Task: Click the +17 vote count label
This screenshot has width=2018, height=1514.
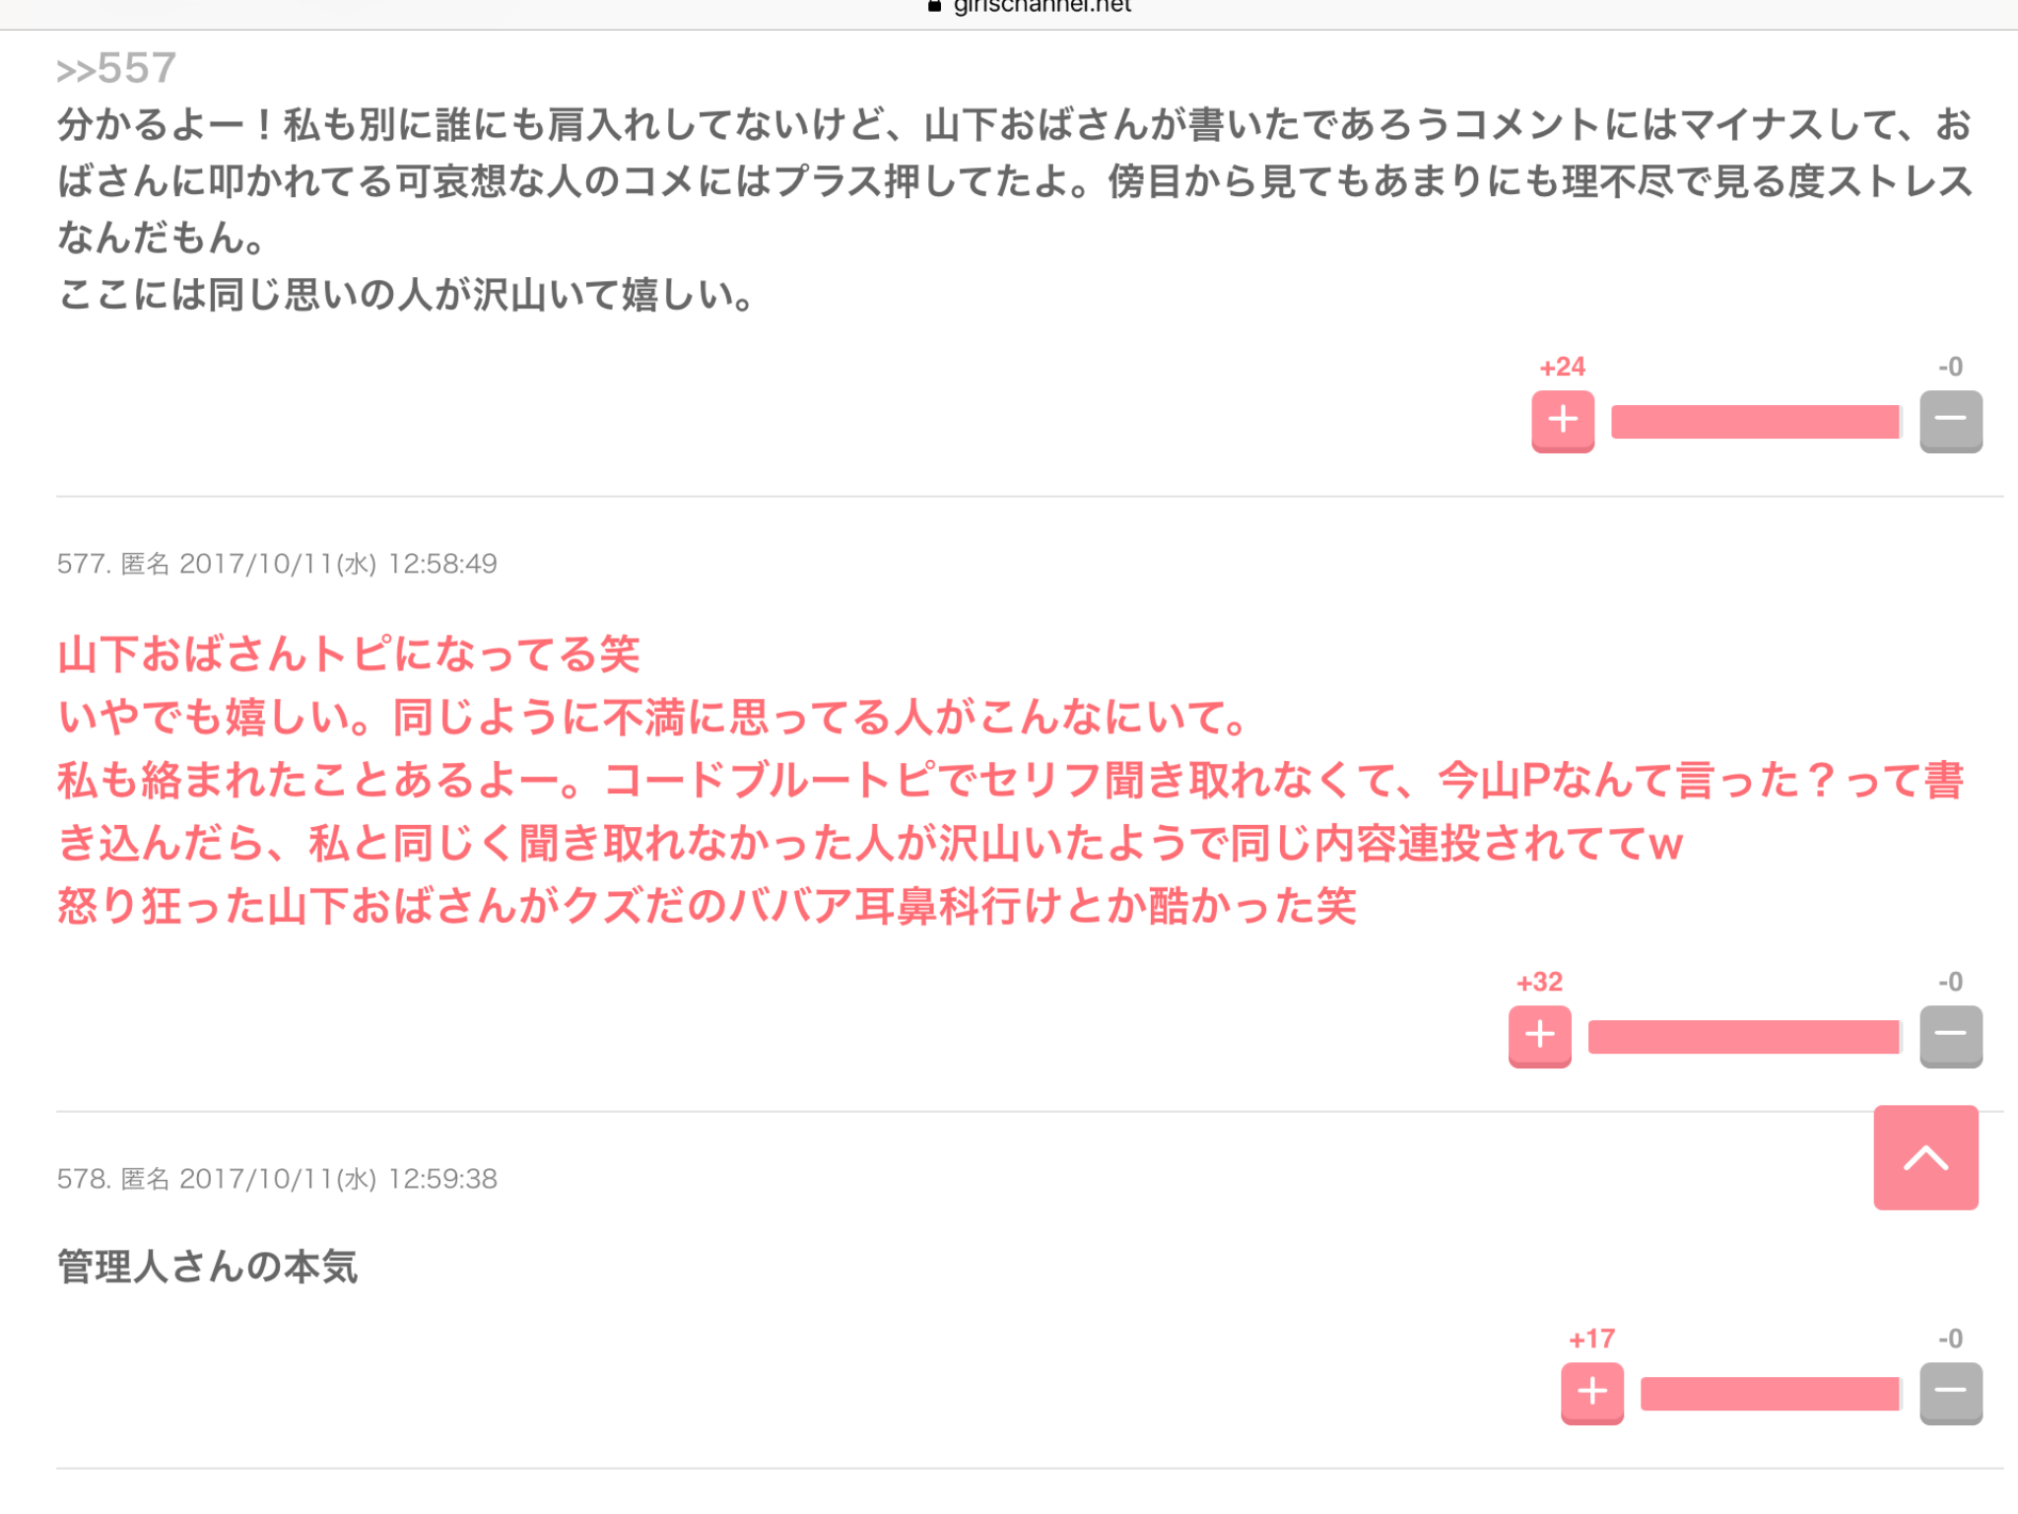Action: point(1592,1339)
